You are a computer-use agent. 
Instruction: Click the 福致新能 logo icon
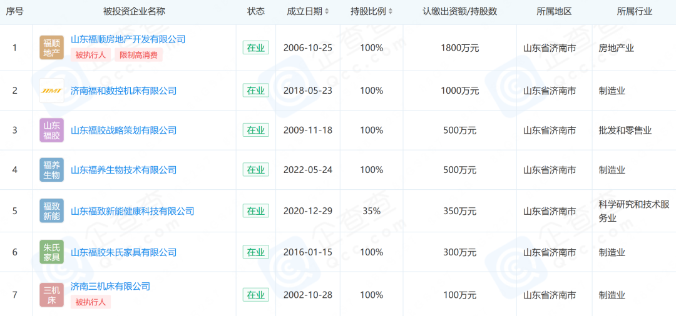(x=52, y=210)
